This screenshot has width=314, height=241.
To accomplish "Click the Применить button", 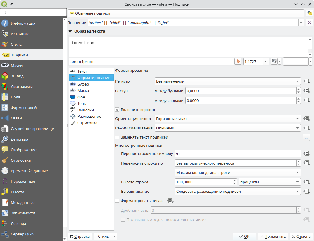I will pyautogui.click(x=273, y=236).
